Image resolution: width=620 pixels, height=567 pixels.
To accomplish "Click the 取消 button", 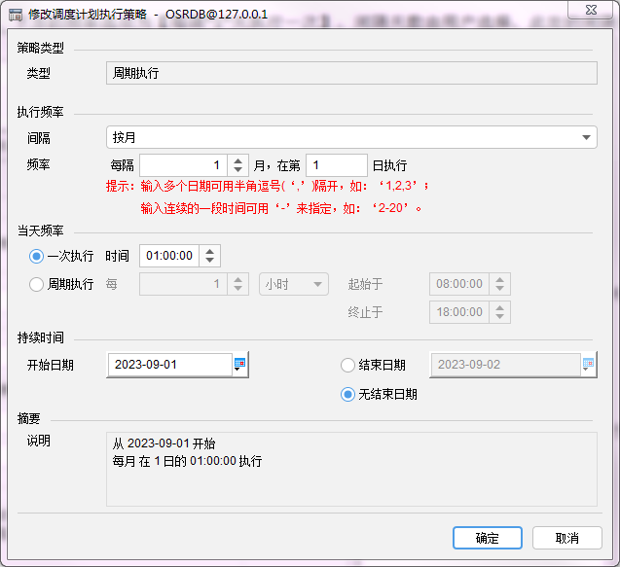I will click(x=567, y=538).
